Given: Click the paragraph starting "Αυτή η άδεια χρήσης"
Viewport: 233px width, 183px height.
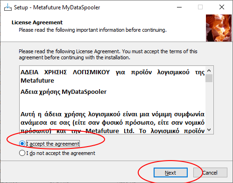Looking at the screenshot, I should [x=113, y=123].
